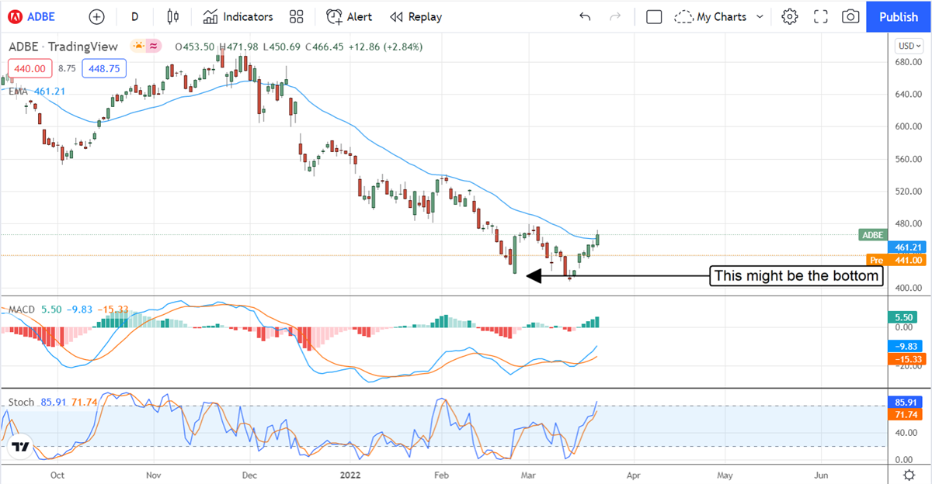Open chart settings gear icon
932x484 pixels.
[x=790, y=16]
